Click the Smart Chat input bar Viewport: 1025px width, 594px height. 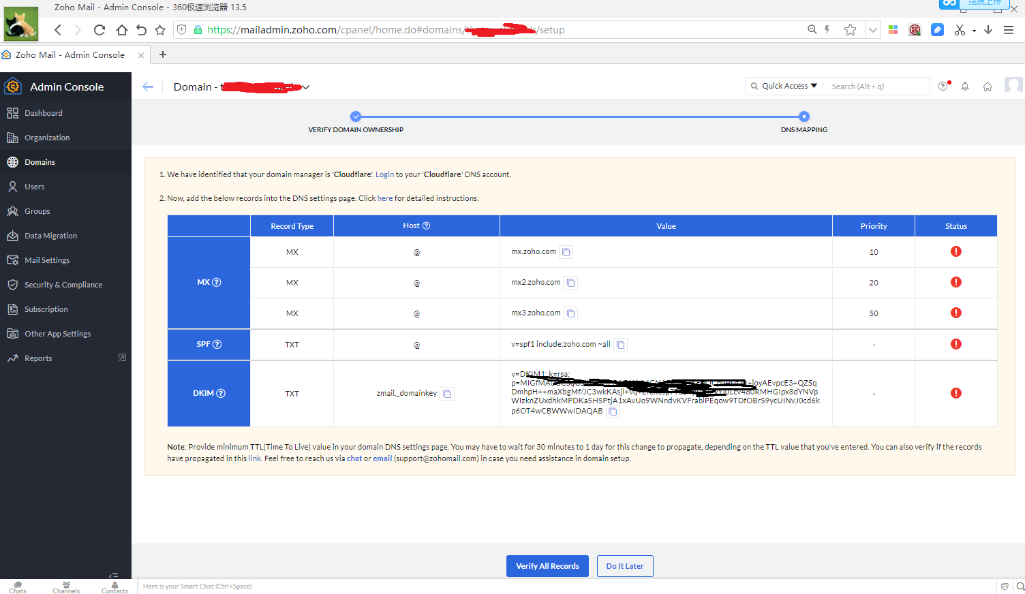tap(566, 586)
